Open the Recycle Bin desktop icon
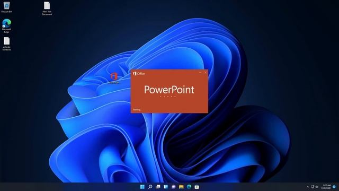339x191 pixels. click(x=7, y=7)
